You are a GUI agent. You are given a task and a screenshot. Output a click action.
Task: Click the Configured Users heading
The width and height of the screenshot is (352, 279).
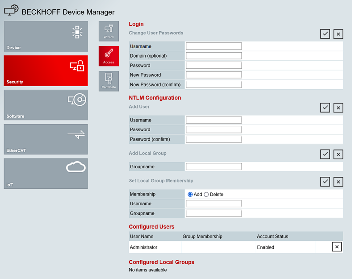(x=151, y=227)
